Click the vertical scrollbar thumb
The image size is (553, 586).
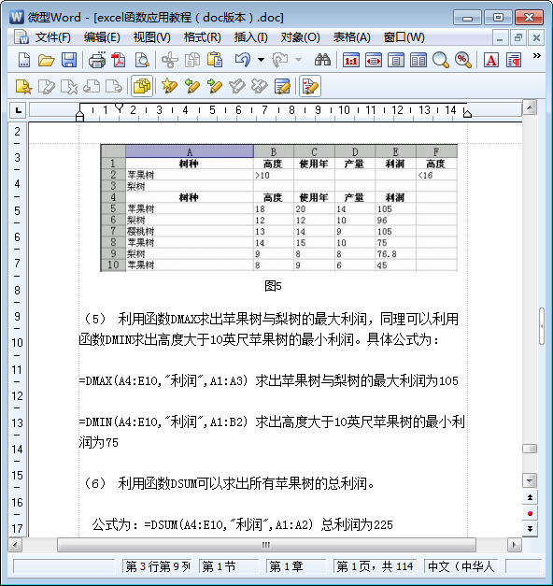coord(530,449)
